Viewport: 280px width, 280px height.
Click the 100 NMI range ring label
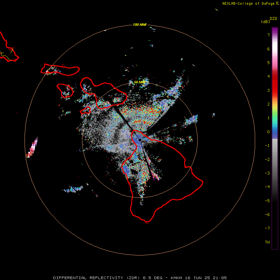140,25
